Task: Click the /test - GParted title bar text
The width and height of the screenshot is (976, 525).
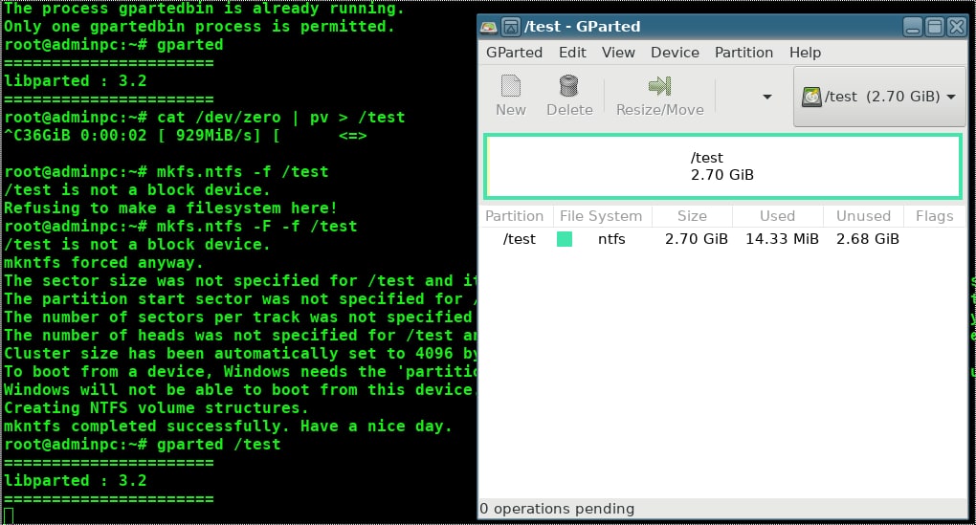Action: 582,27
